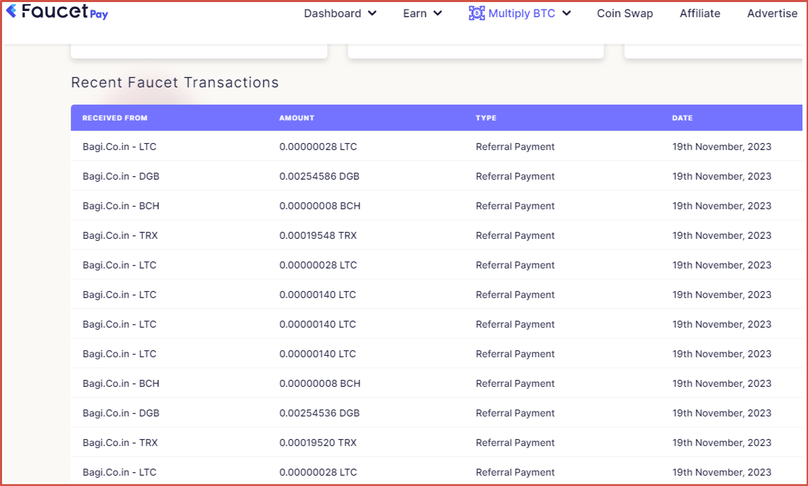Click the Multiply BTC icon
This screenshot has height=486, width=808.
476,13
